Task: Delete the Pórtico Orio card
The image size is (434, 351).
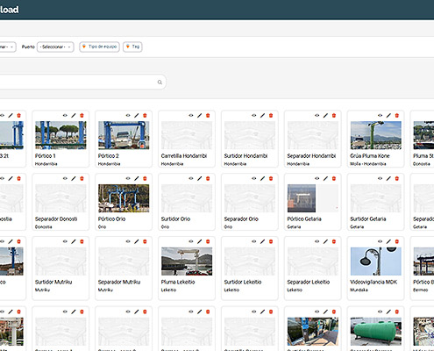Action: 145,178
